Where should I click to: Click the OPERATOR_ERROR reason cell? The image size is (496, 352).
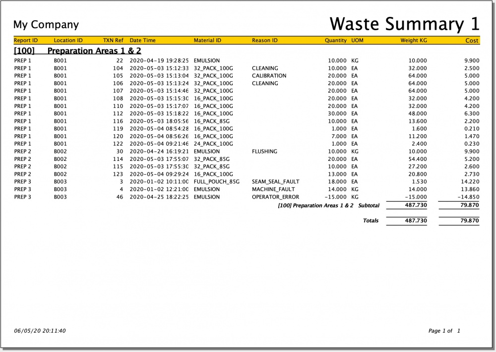(275, 197)
